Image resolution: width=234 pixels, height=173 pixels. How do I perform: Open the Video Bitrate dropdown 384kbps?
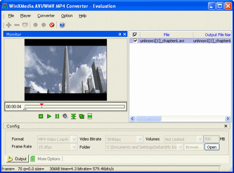point(140,139)
